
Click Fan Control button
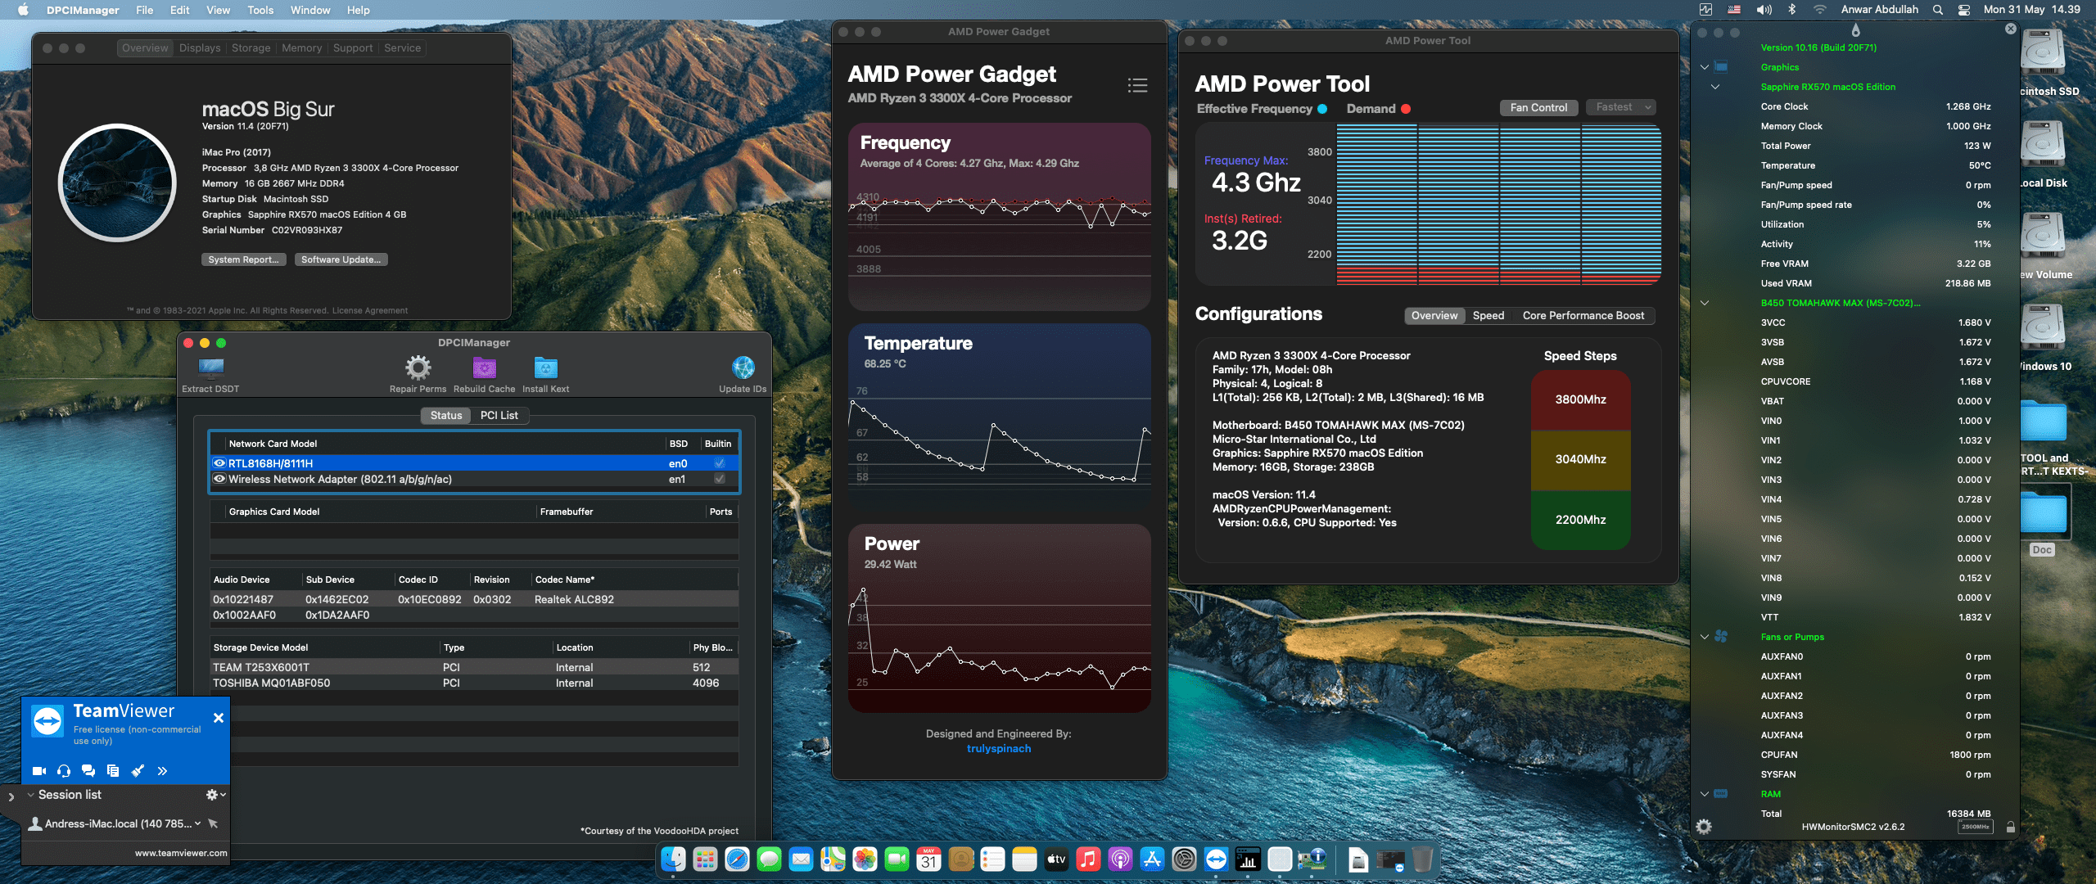[x=1538, y=107]
